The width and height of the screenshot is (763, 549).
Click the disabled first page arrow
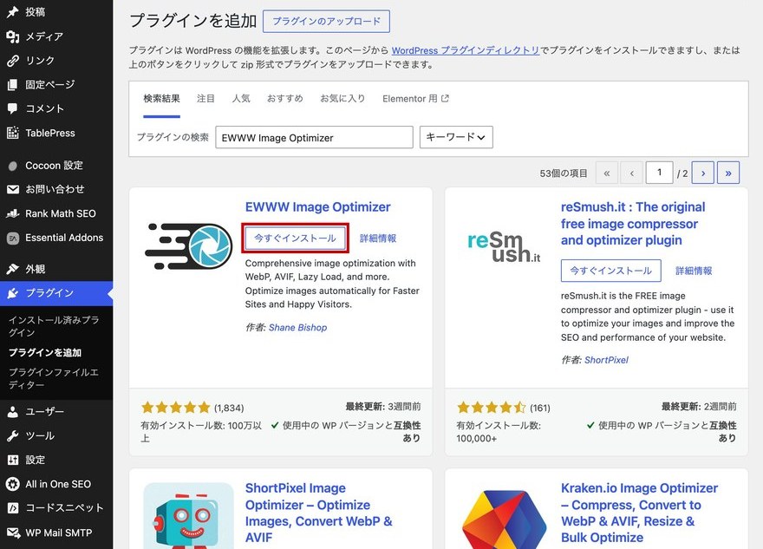tap(607, 173)
